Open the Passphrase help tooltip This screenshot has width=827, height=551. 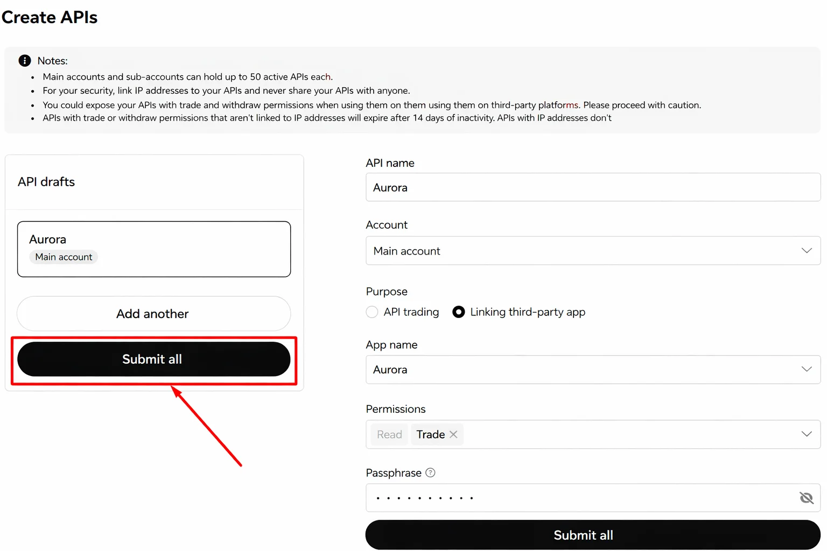point(430,472)
